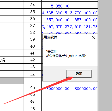Click row 45's second 8000000.00 cell
Image resolution: width=112 pixels, height=111 pixels.
84,88
